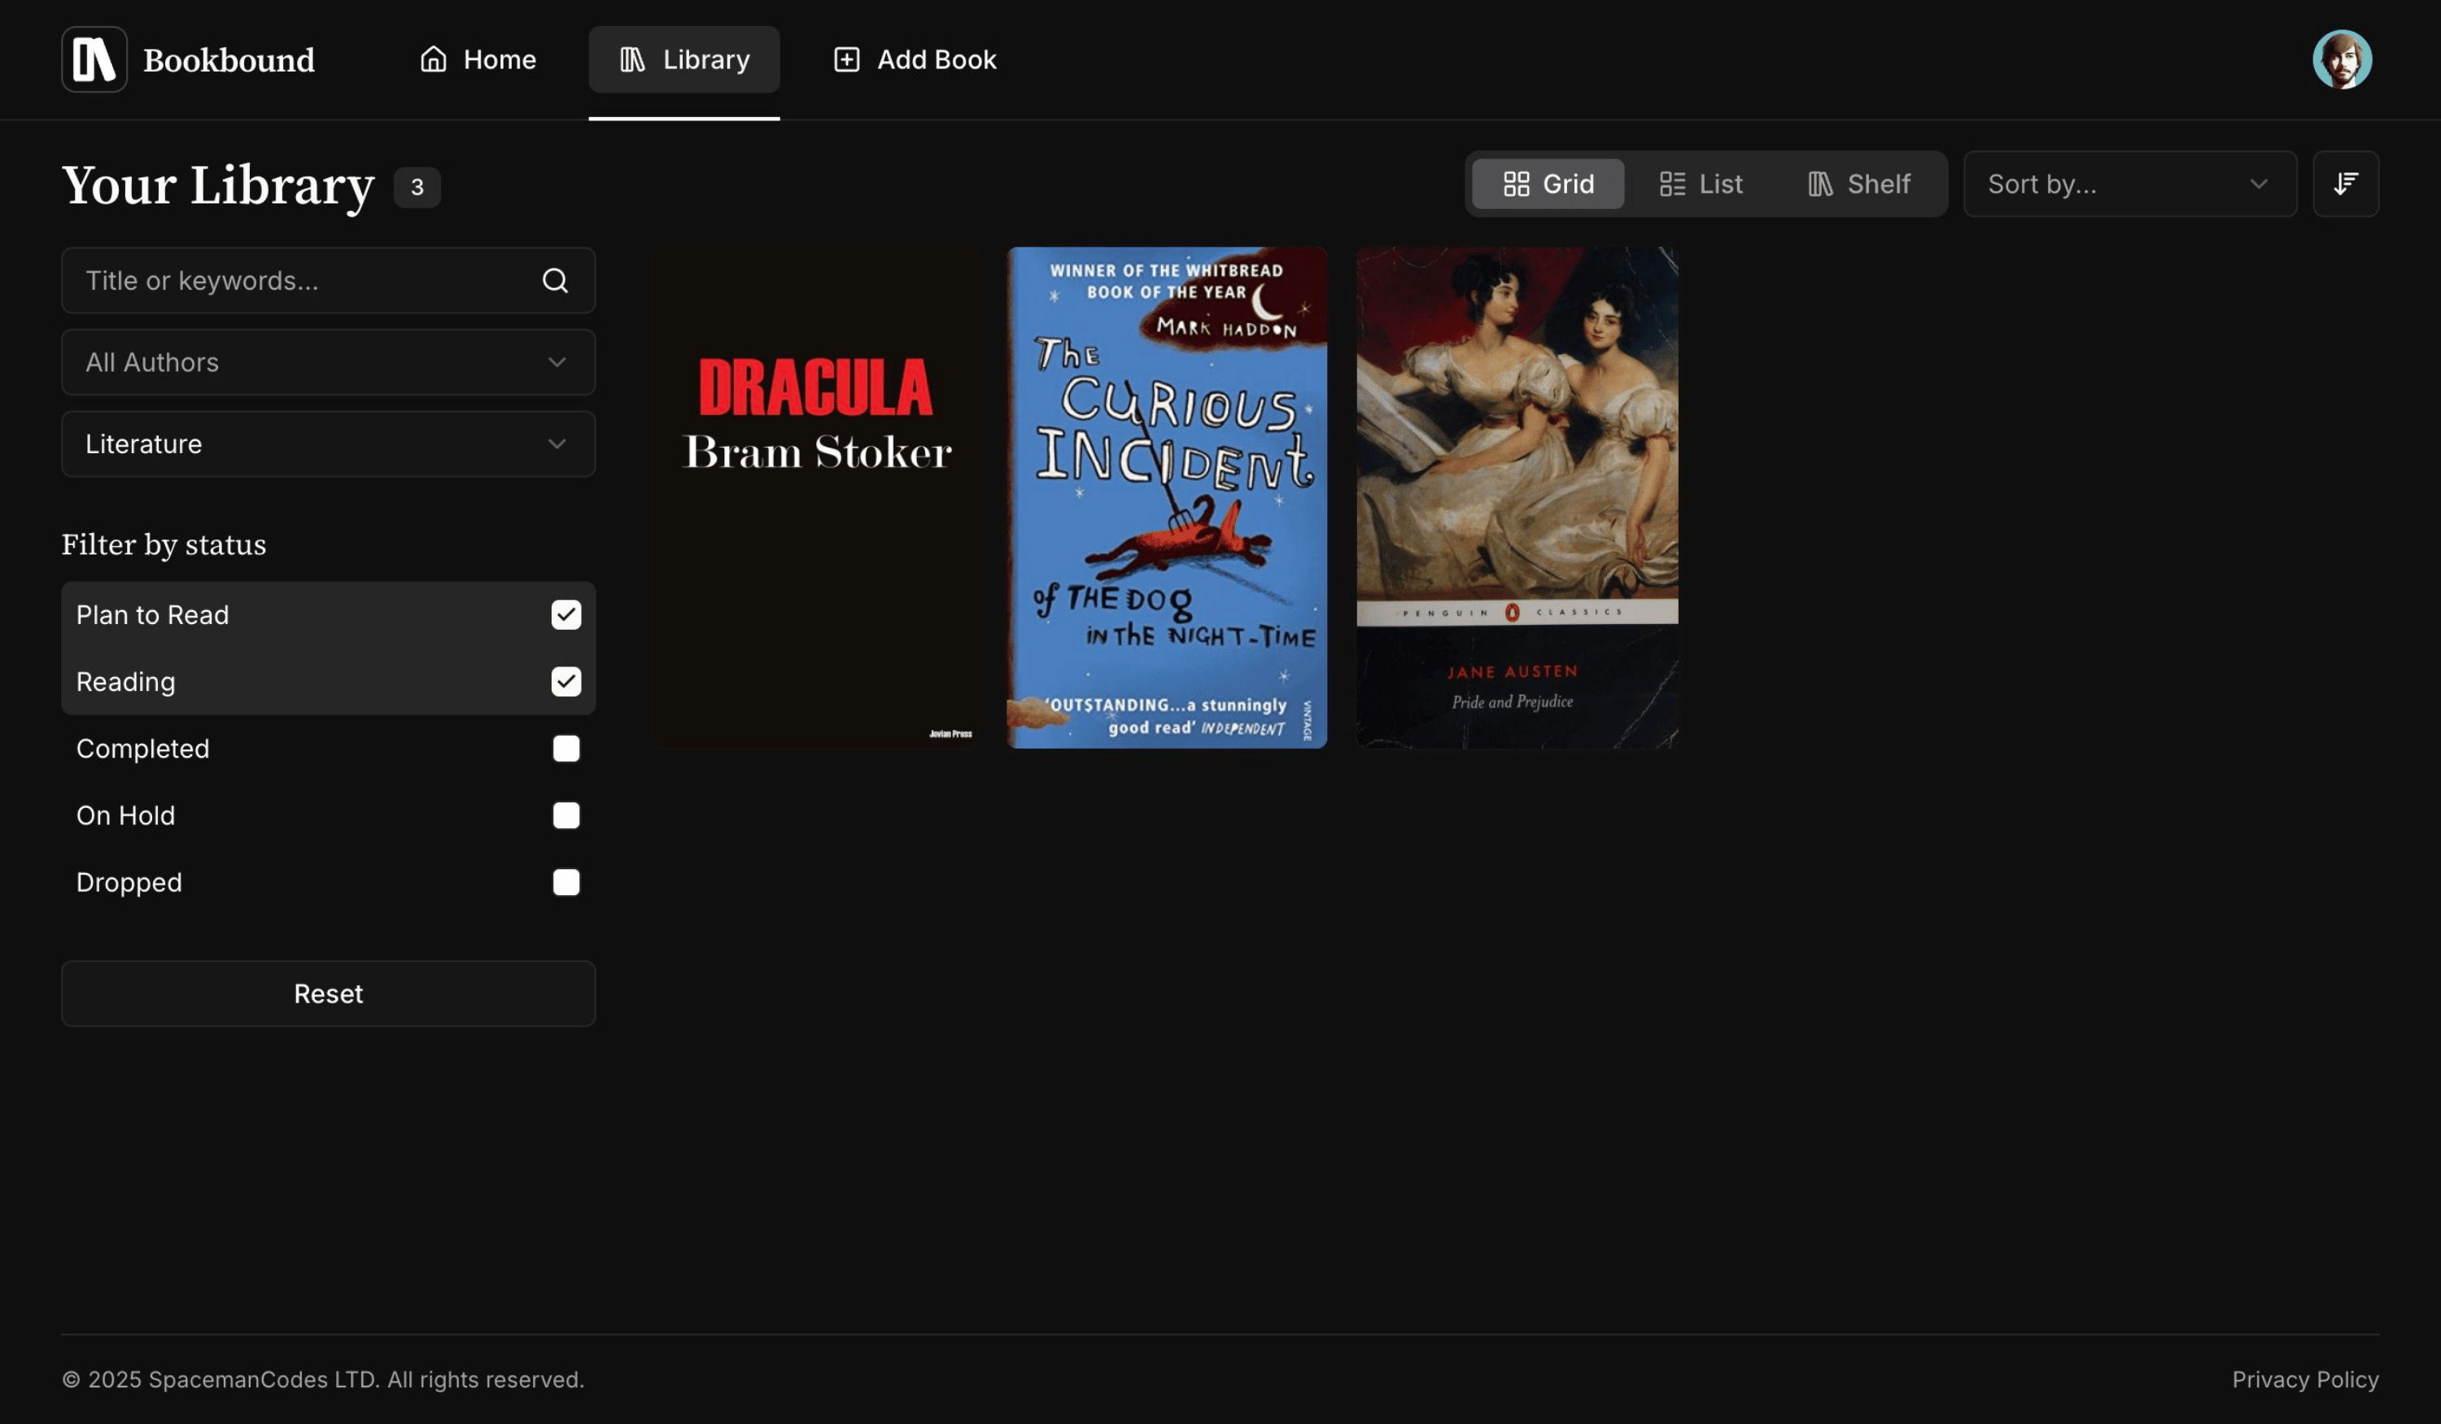This screenshot has height=1424, width=2441.
Task: Open the Dracula book cover
Action: point(815,498)
